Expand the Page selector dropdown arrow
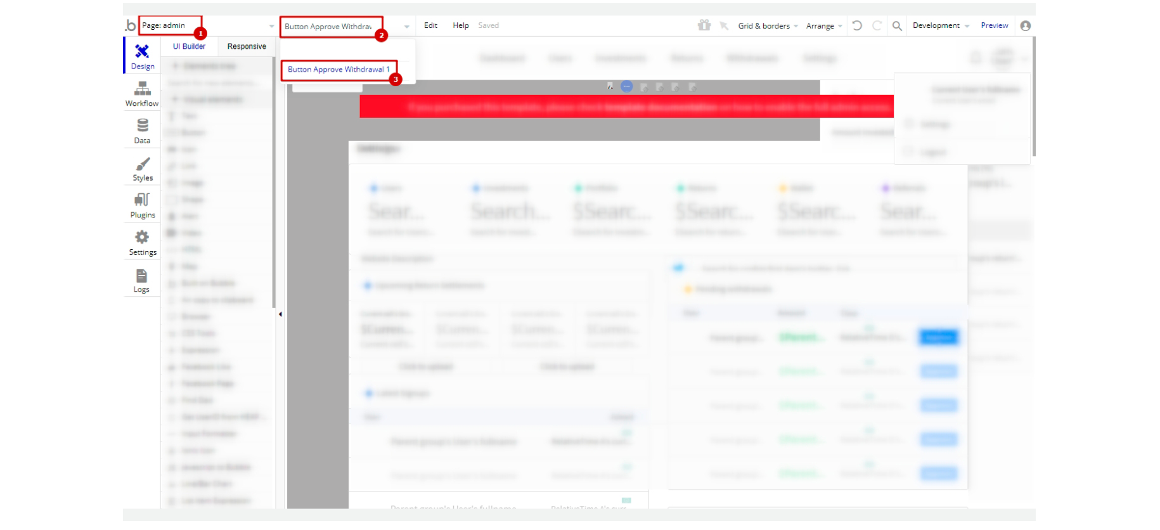This screenshot has height=530, width=1160. [271, 26]
